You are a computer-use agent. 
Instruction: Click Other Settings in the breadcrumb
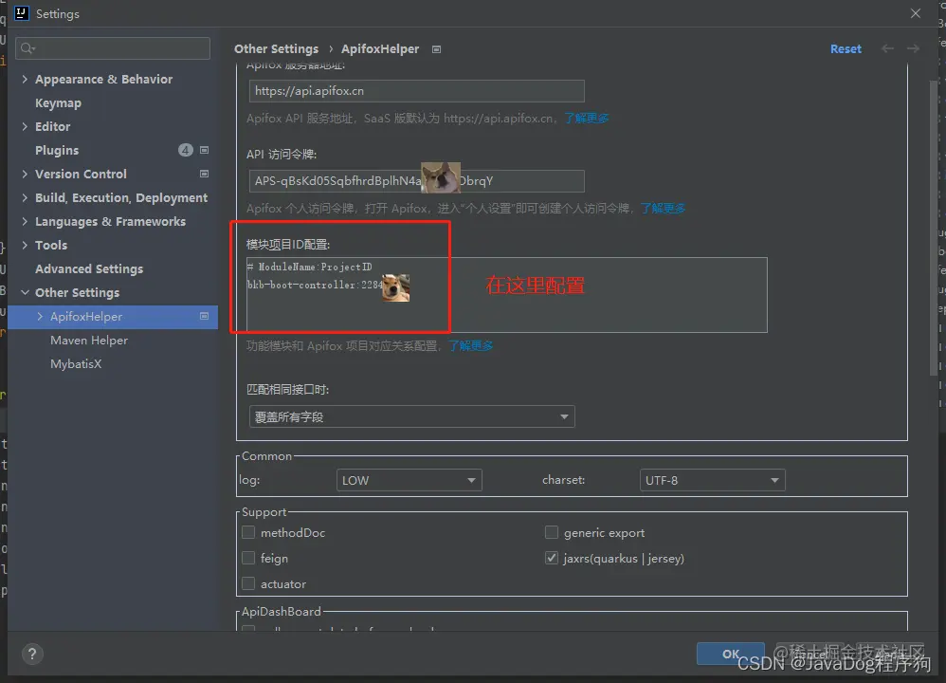[x=277, y=49]
